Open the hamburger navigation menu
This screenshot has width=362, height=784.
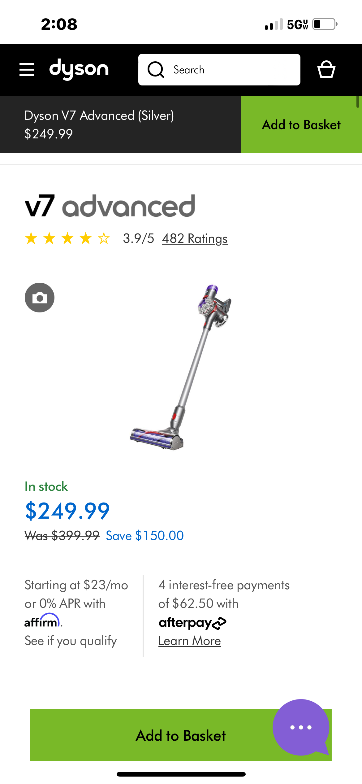(27, 69)
